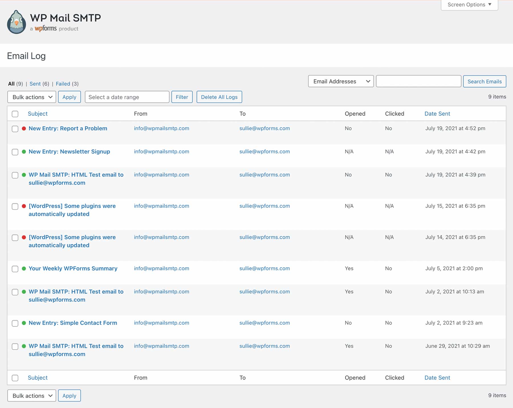
Task: Click the Select a date range field
Action: (127, 97)
